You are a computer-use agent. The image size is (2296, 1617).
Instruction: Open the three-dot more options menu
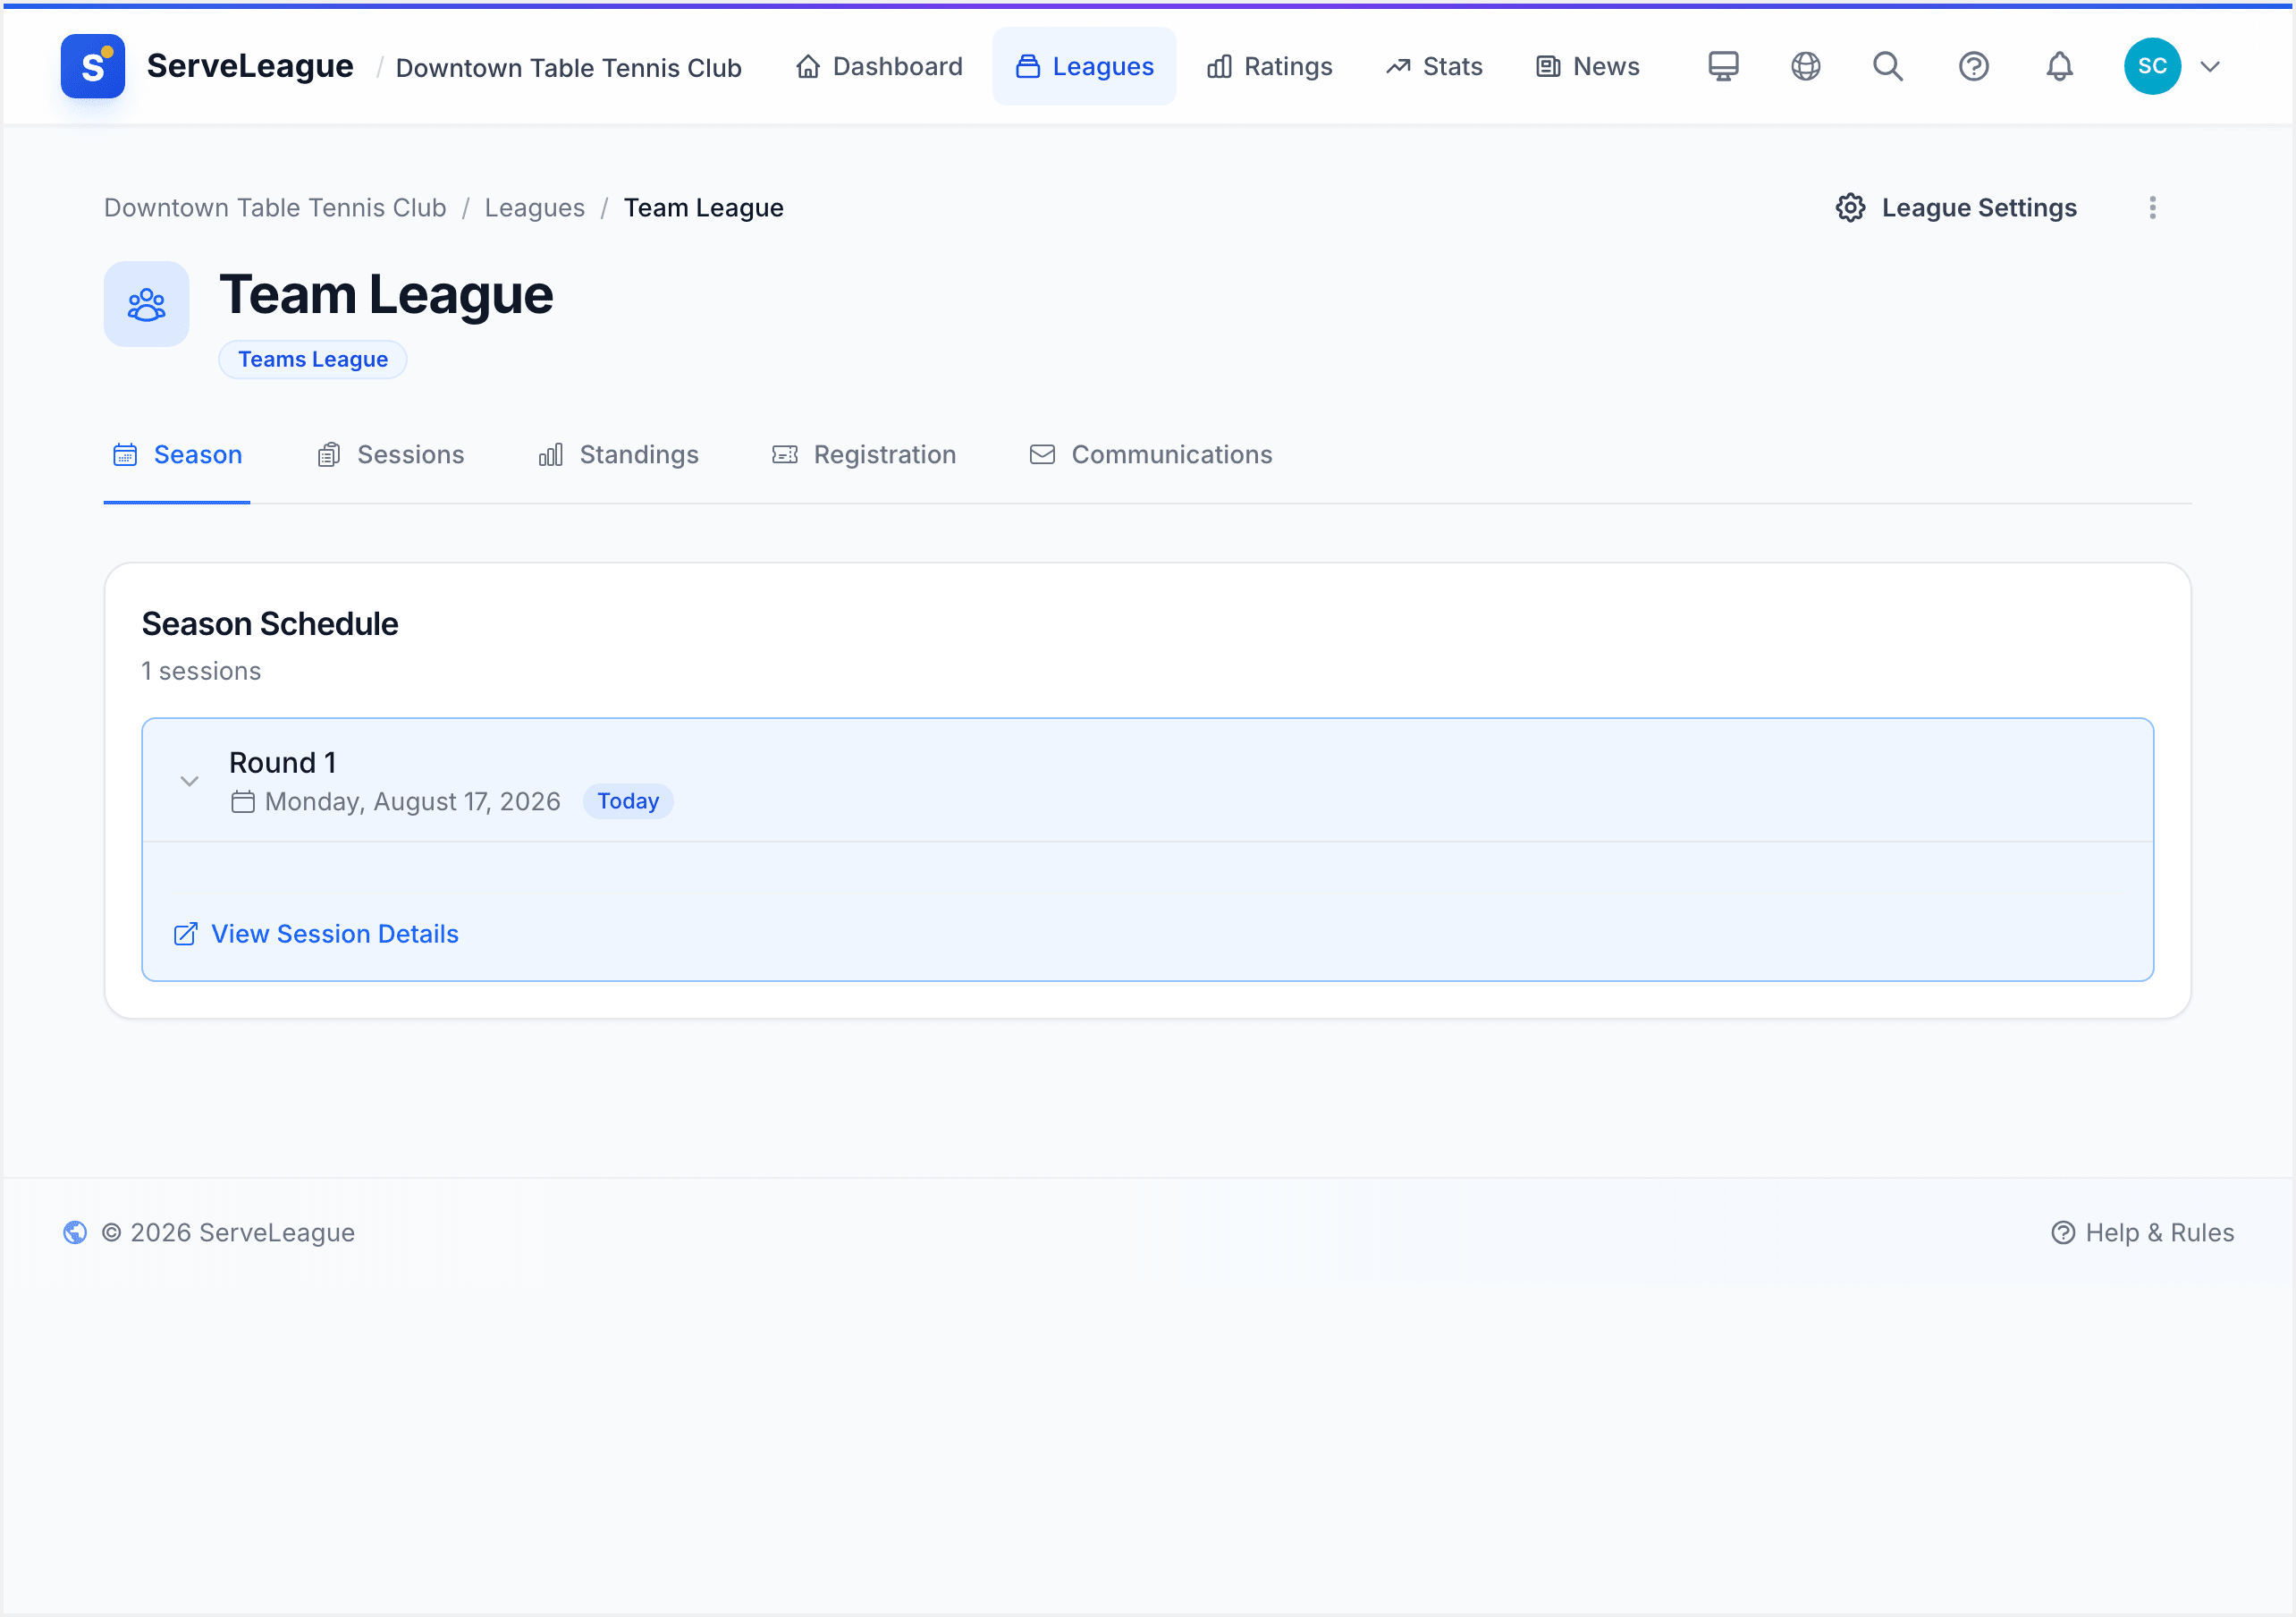[x=2153, y=208]
